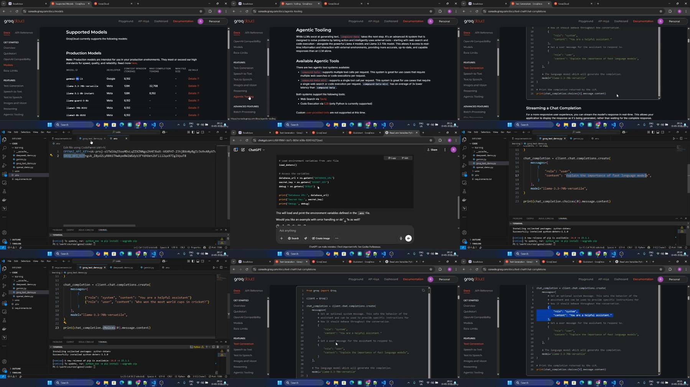Open File Explorer on taskbar below ChatGPT window
Viewport: 690px width, 387px height.
(x=336, y=253)
